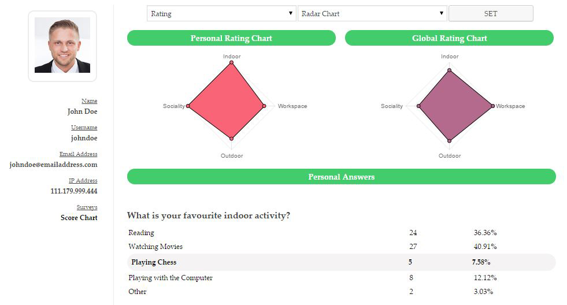Select the Watching Movies answer row
567x305 pixels.
click(341, 247)
